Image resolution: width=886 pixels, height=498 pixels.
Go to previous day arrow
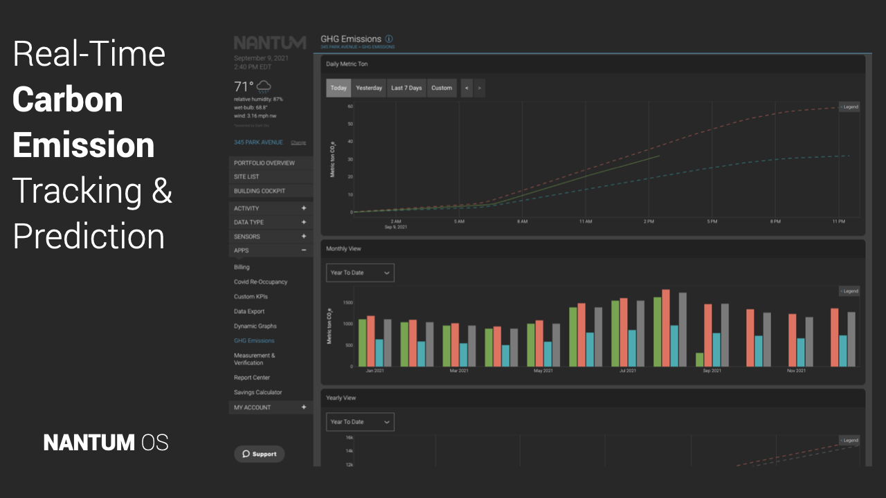click(x=467, y=88)
